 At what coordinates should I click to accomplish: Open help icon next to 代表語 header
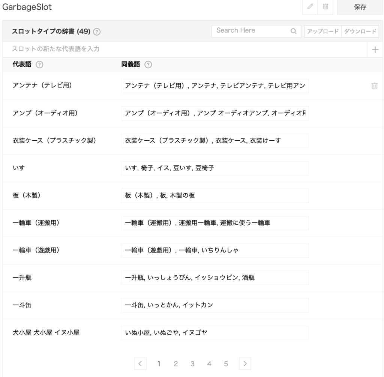tap(39, 64)
